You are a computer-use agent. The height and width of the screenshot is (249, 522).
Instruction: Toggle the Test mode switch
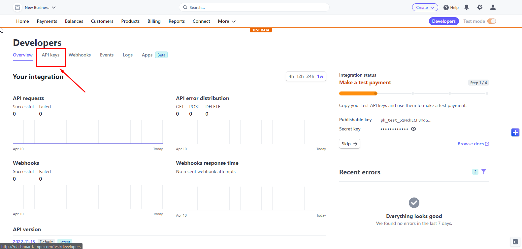[x=492, y=21]
